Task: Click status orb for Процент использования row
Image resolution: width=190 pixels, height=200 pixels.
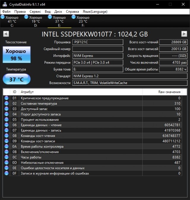Action: point(7,119)
